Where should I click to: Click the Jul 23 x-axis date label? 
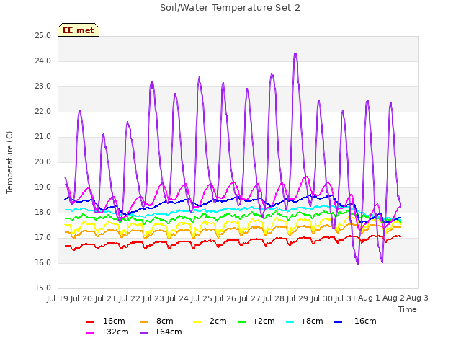(x=153, y=298)
